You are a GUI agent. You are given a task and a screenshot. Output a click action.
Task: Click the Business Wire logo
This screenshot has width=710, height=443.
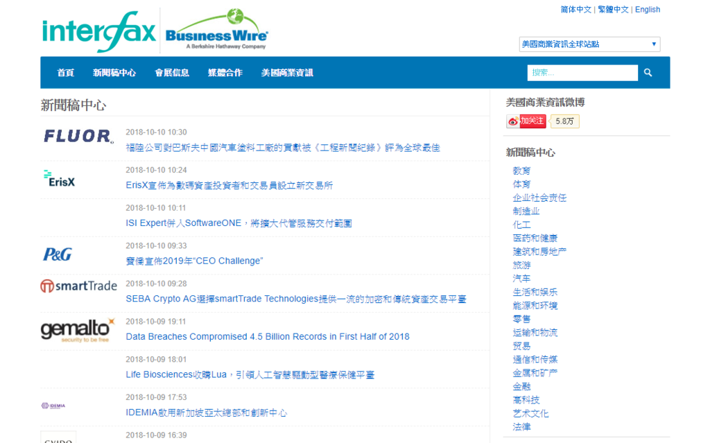click(216, 29)
